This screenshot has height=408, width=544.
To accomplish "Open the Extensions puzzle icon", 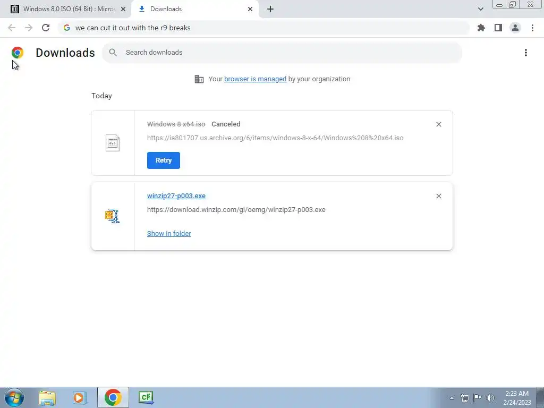I will pos(481,28).
